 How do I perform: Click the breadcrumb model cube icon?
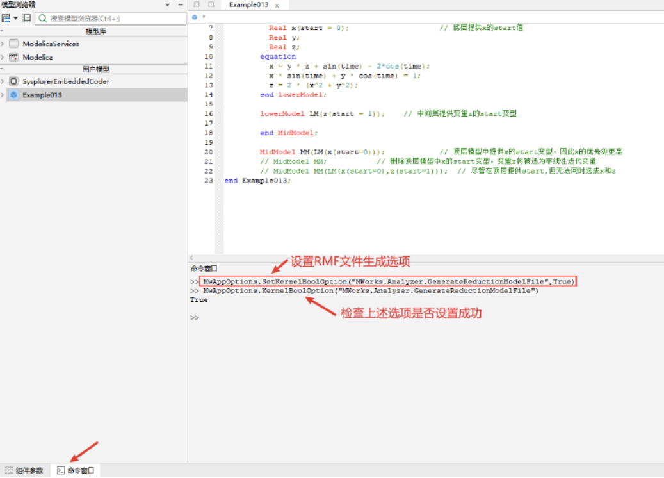(x=195, y=17)
